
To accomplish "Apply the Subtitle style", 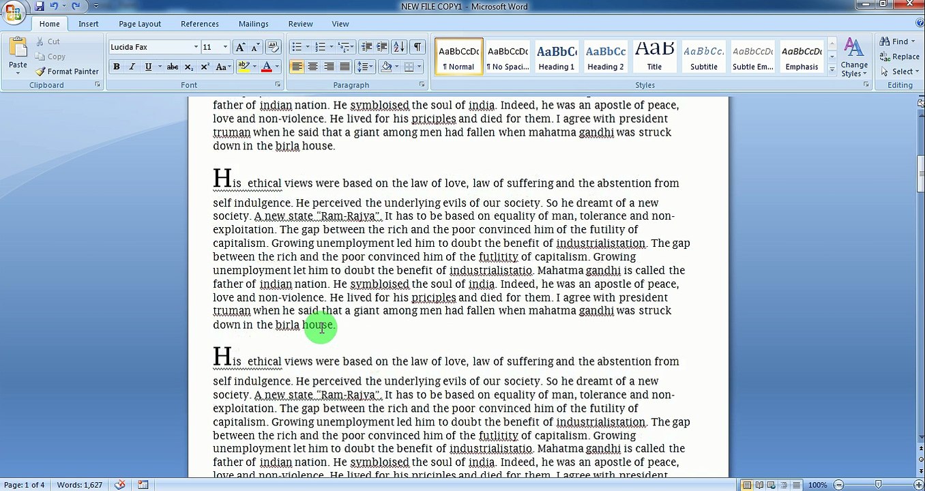I will [703, 57].
